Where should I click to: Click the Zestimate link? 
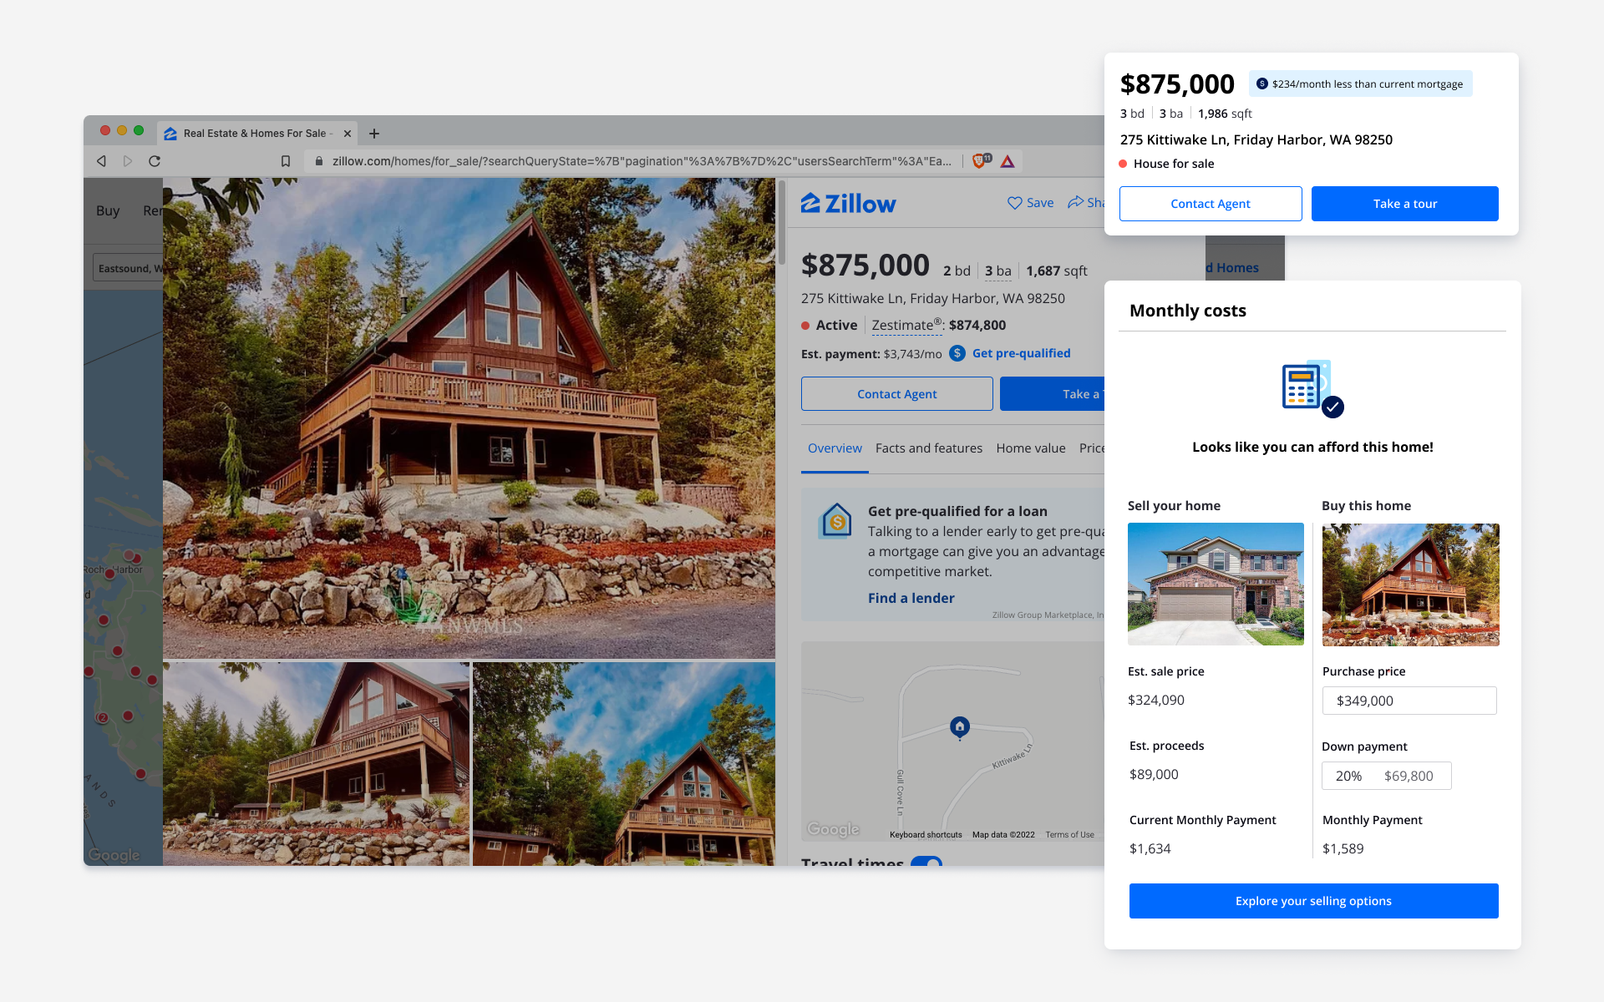tap(906, 325)
